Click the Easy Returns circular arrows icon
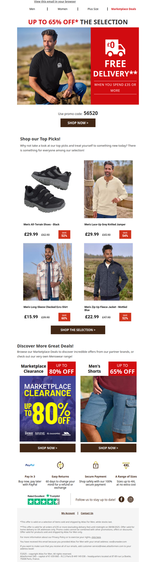Image resolution: width=156 pixels, height=562 pixels. [60, 465]
